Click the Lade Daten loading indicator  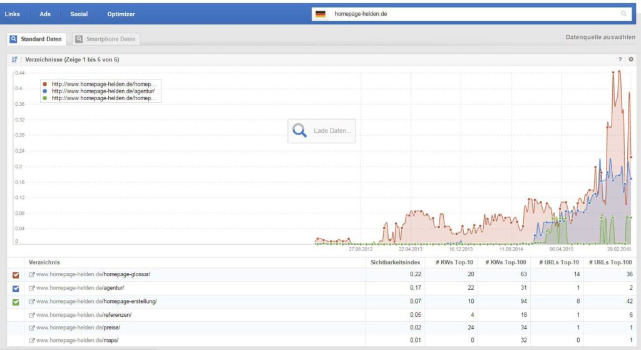tap(322, 131)
